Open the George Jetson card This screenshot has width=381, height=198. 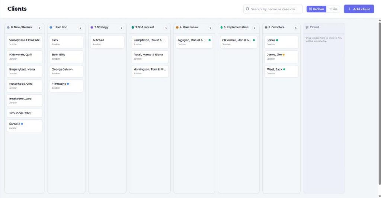(66, 71)
